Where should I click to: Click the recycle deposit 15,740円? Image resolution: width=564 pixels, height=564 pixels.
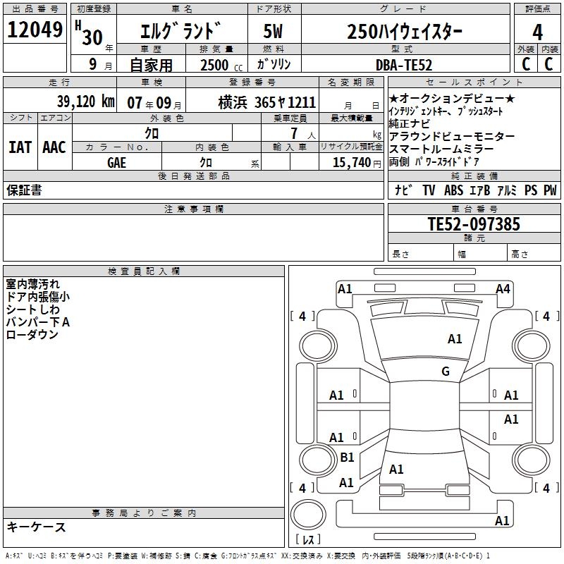pos(357,163)
